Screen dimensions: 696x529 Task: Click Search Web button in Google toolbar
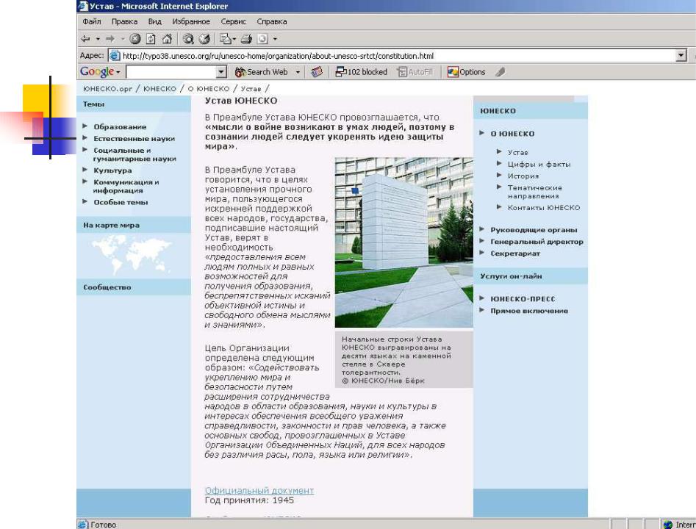click(262, 72)
